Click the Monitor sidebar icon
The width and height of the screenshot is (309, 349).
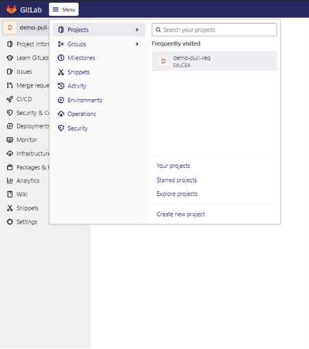click(10, 140)
